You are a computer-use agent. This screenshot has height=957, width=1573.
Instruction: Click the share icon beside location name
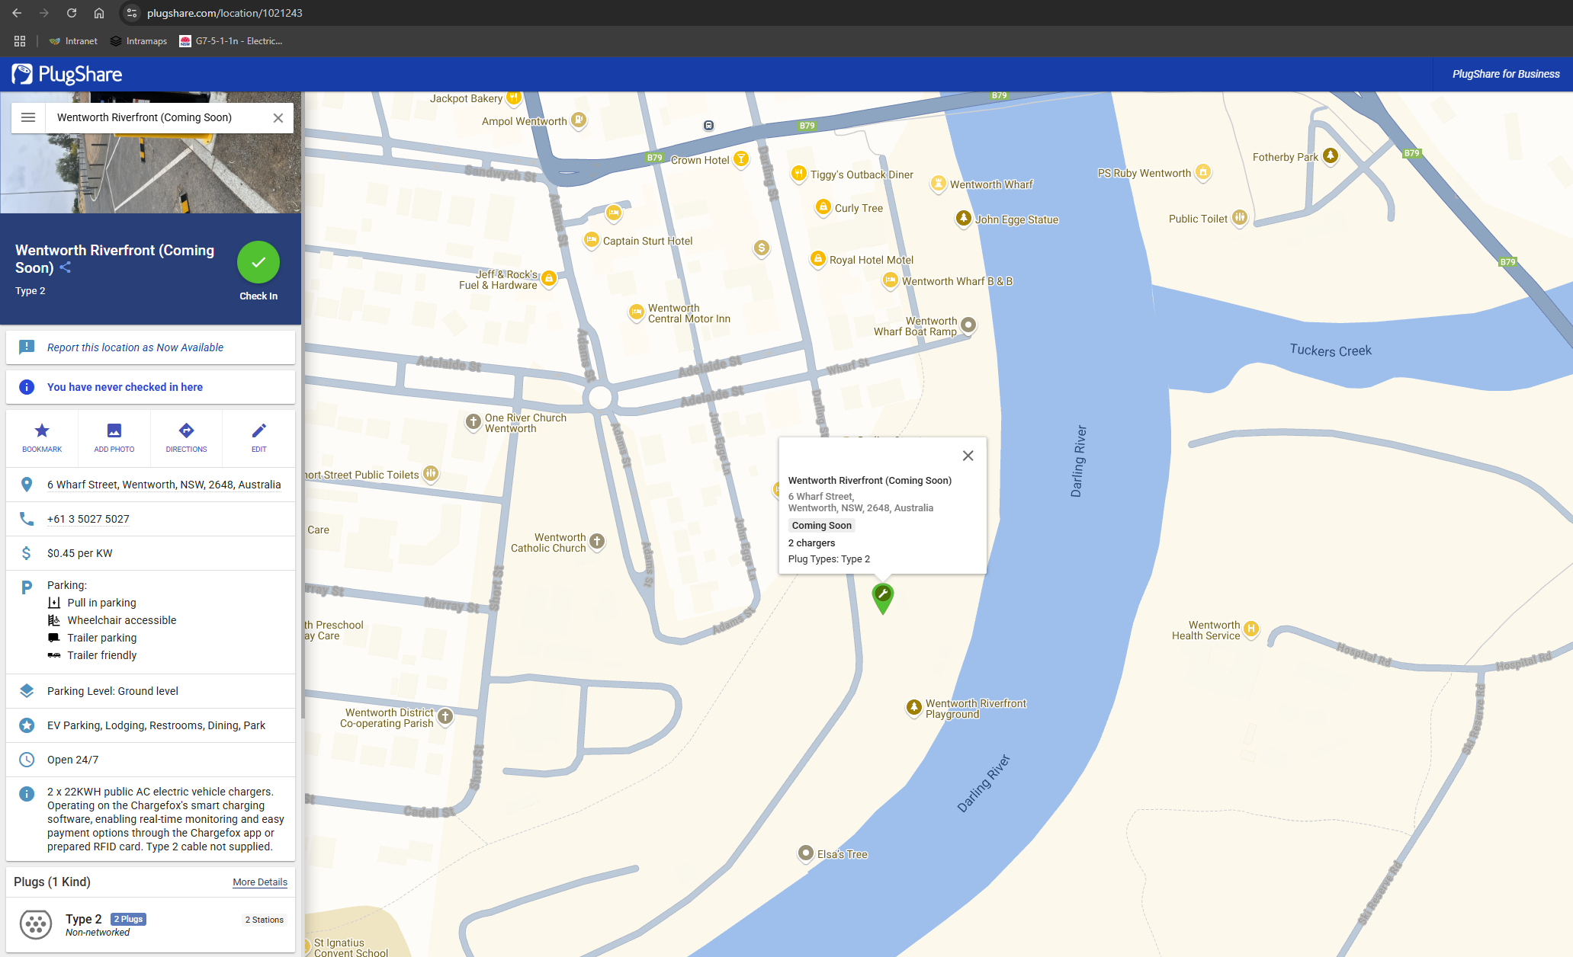point(66,267)
